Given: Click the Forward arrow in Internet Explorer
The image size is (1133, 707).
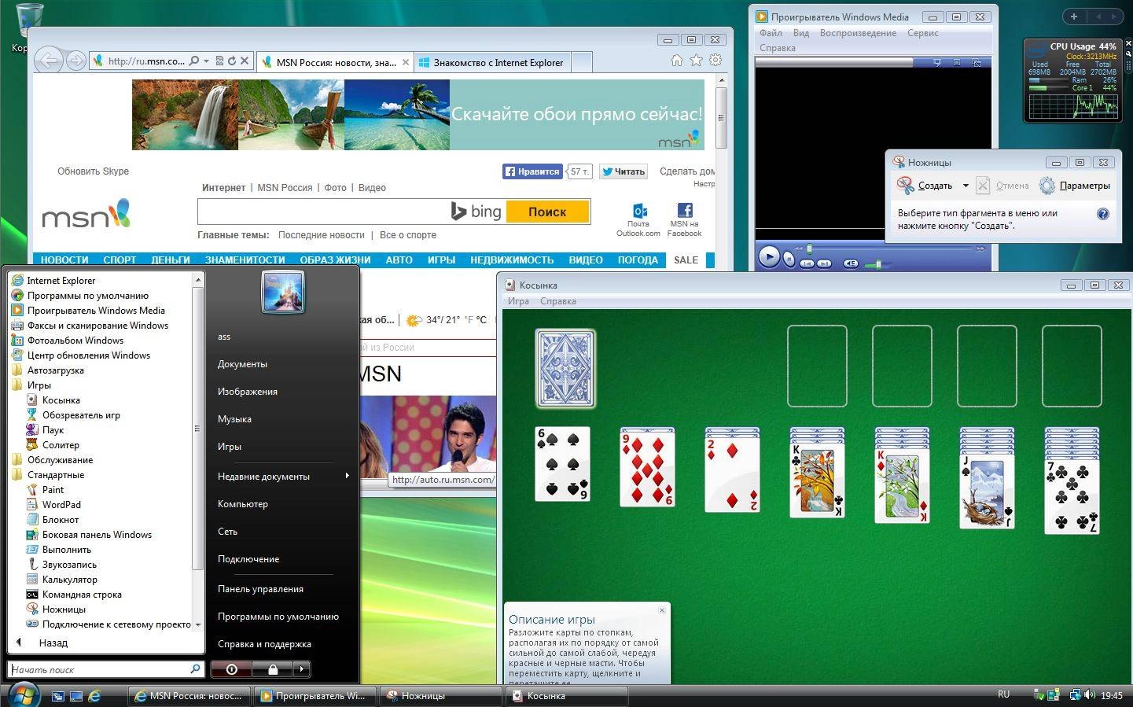Looking at the screenshot, I should click(75, 61).
